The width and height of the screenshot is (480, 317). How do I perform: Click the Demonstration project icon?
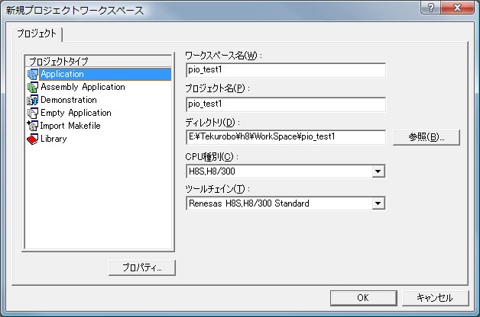click(33, 101)
